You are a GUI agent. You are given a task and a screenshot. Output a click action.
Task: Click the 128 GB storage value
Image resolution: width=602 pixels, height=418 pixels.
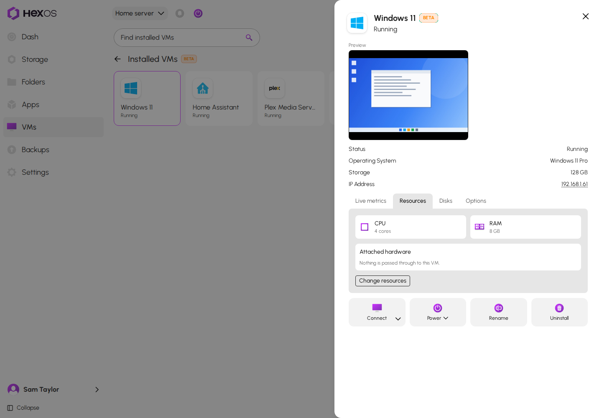pos(579,173)
